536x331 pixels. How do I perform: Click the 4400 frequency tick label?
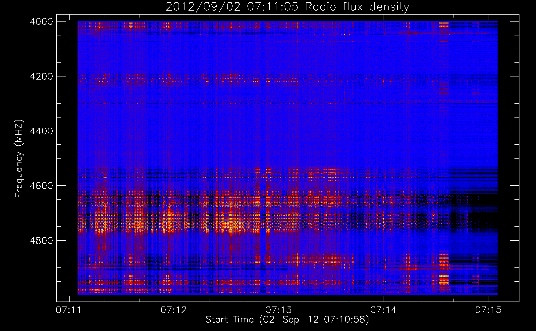coord(41,131)
